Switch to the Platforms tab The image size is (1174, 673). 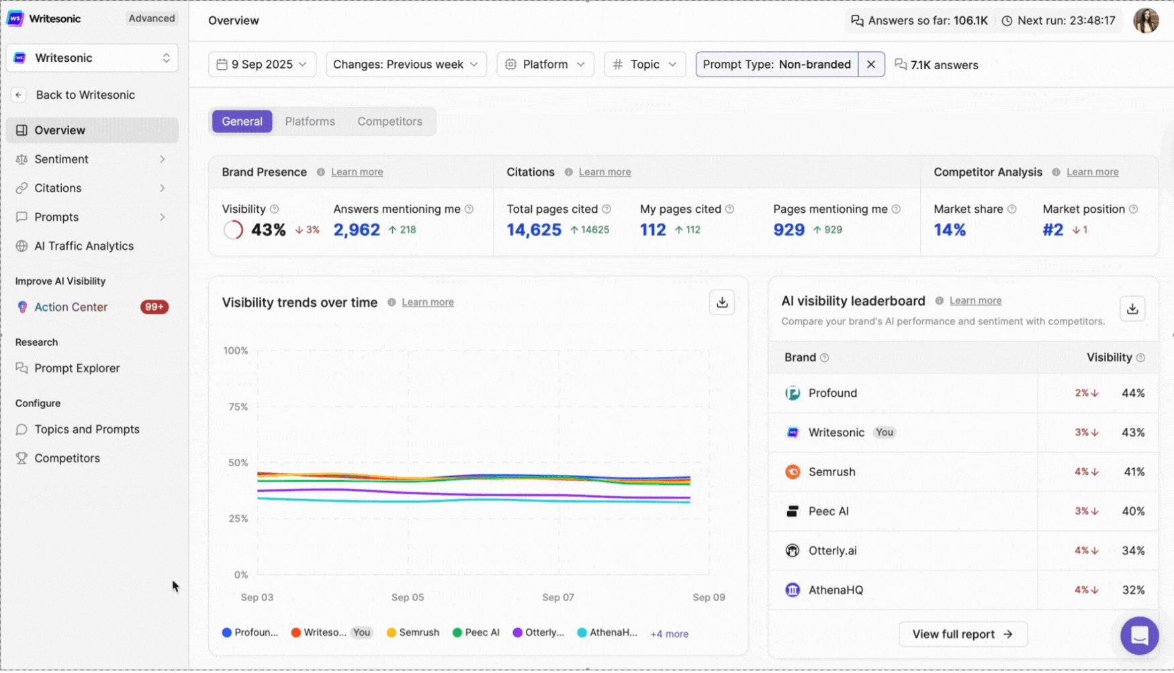pos(310,121)
